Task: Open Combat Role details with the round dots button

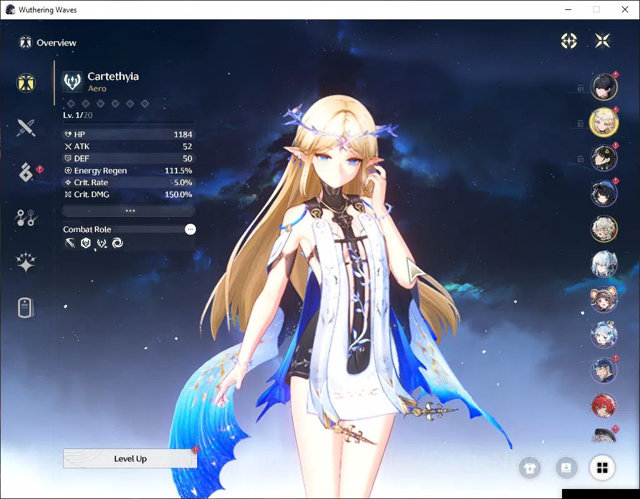Action: click(190, 230)
